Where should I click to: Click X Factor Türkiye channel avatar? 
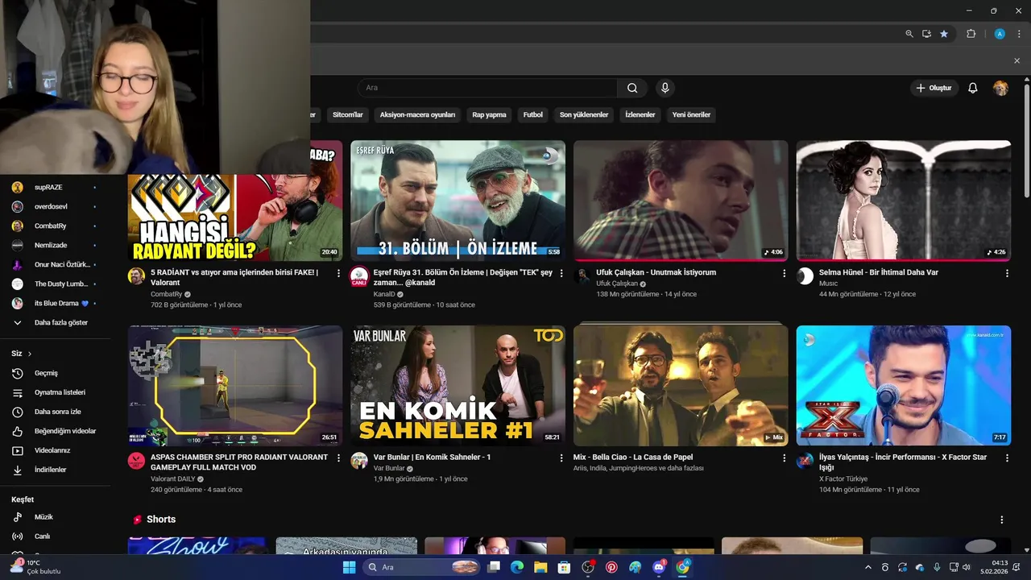(805, 461)
